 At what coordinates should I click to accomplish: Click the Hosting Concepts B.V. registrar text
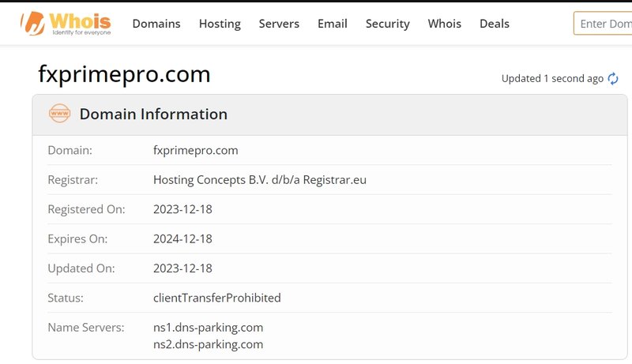pyautogui.click(x=260, y=180)
